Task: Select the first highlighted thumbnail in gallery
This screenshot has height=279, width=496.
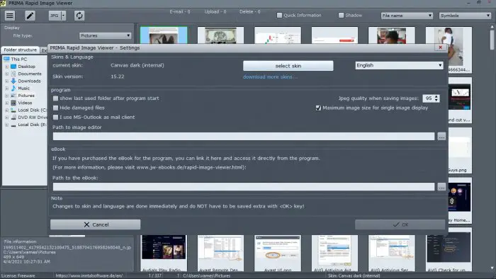Action: pyautogui.click(x=164, y=35)
